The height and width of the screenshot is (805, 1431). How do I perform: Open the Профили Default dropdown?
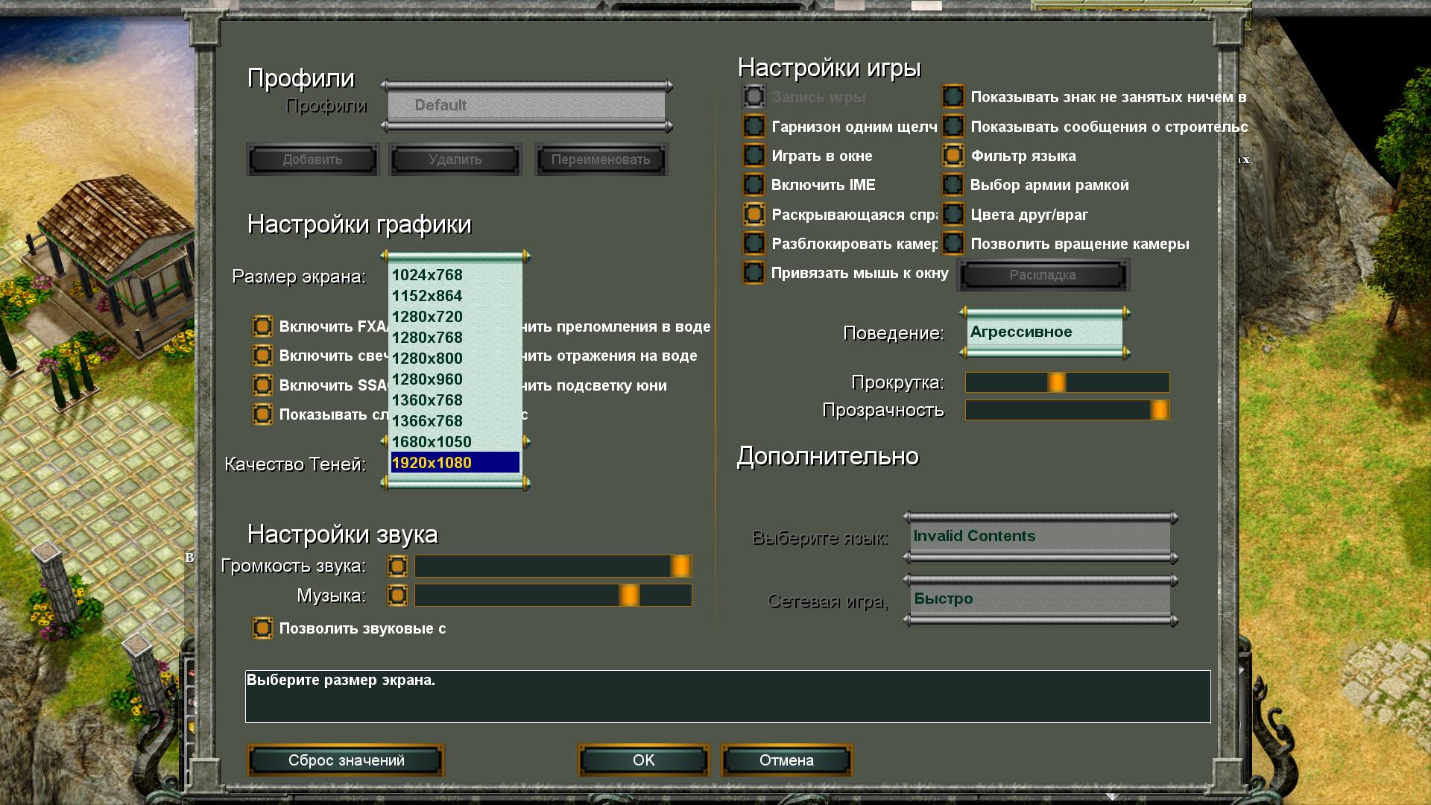(x=526, y=106)
